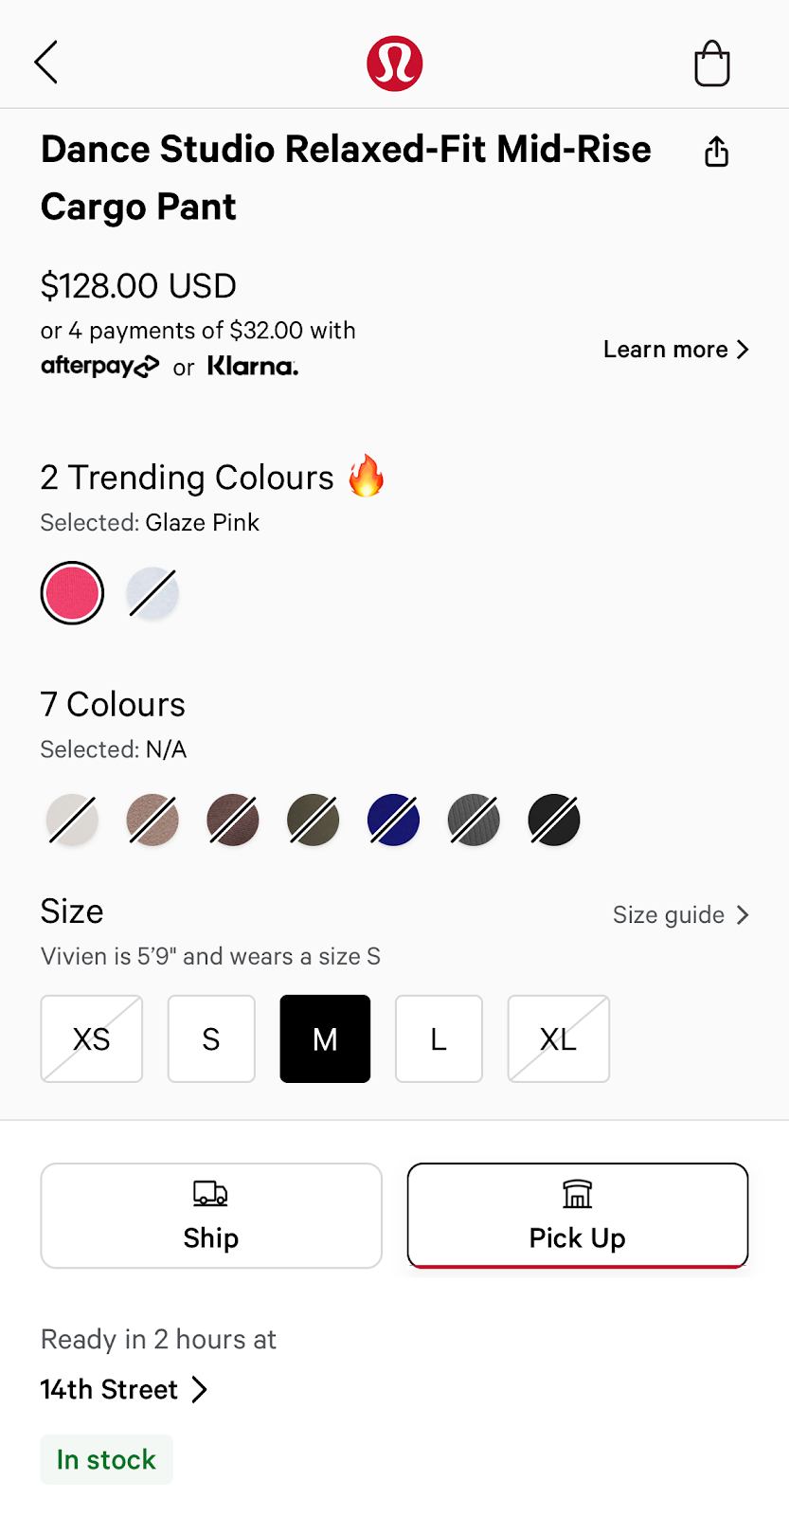This screenshot has height=1516, width=789.
Task: Choose the white trending colour
Action: point(152,592)
